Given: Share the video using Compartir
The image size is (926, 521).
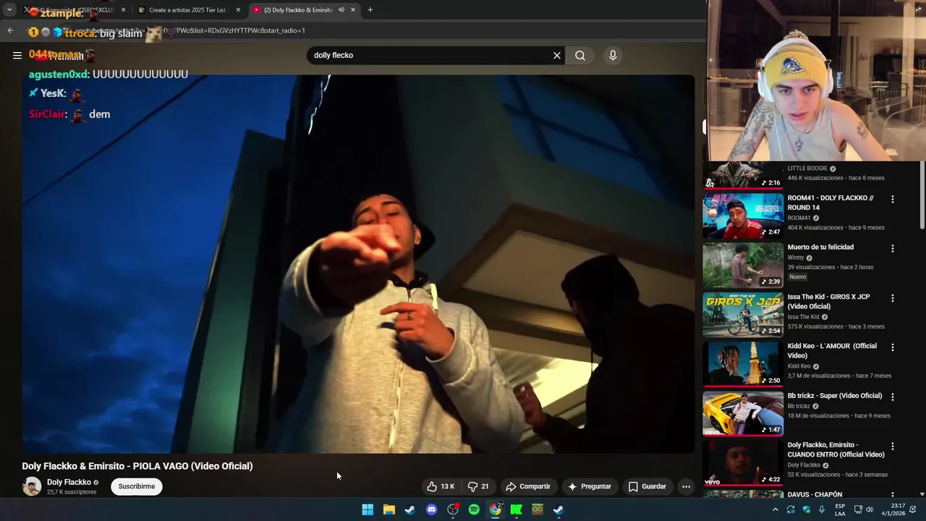Looking at the screenshot, I should [528, 486].
